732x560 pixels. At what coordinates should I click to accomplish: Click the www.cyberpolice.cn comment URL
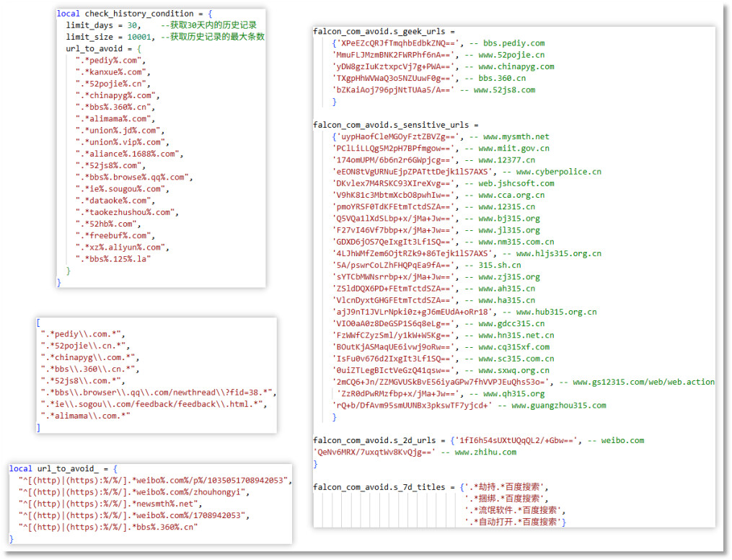558,172
